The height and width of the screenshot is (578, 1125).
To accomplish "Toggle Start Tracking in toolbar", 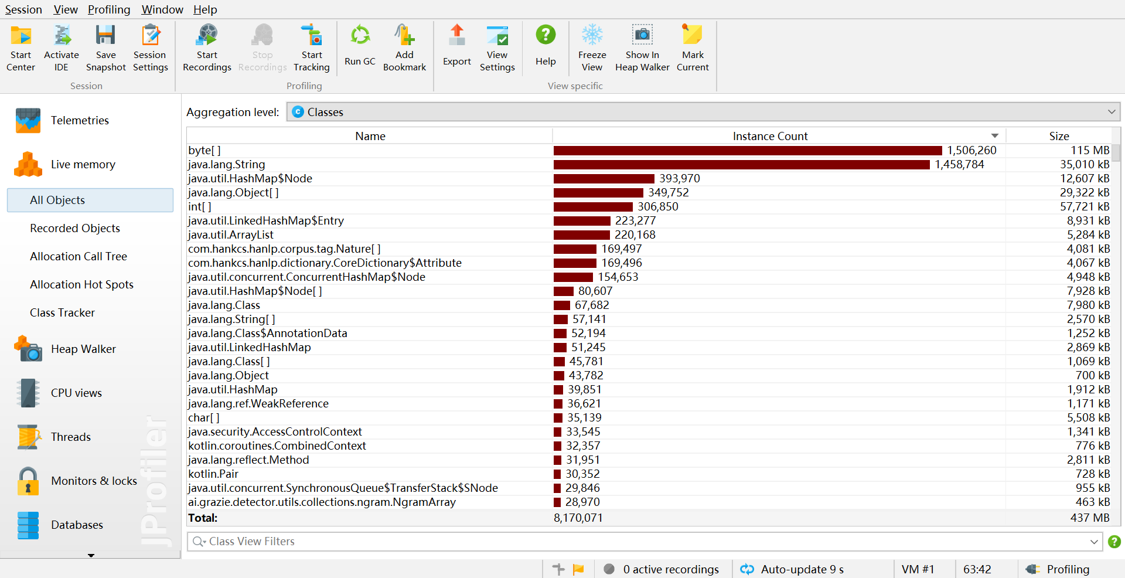I will (x=312, y=48).
